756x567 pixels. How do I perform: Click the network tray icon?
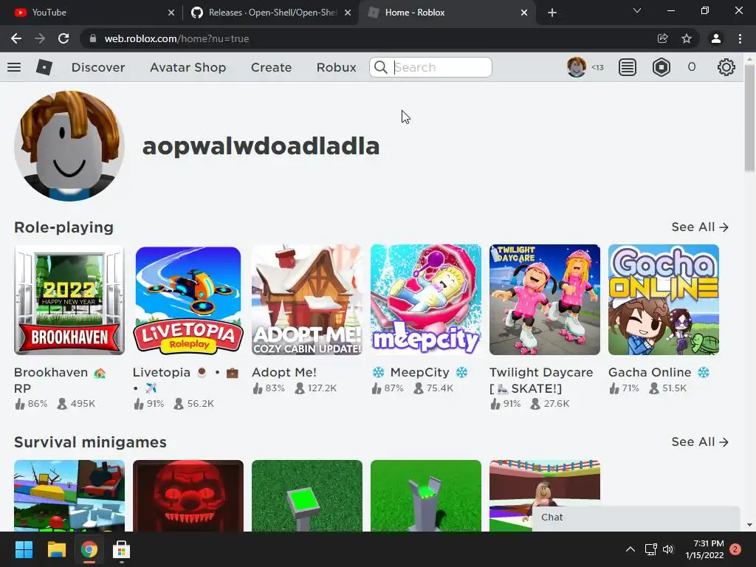651,549
